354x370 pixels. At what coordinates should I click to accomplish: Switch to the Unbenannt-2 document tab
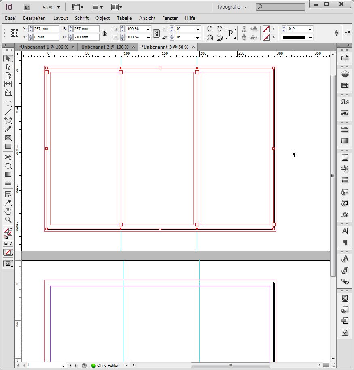105,47
